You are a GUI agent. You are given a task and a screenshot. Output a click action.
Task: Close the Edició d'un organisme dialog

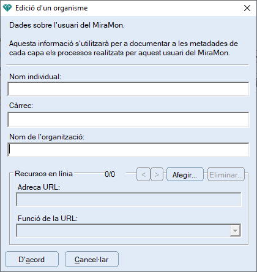(x=247, y=8)
